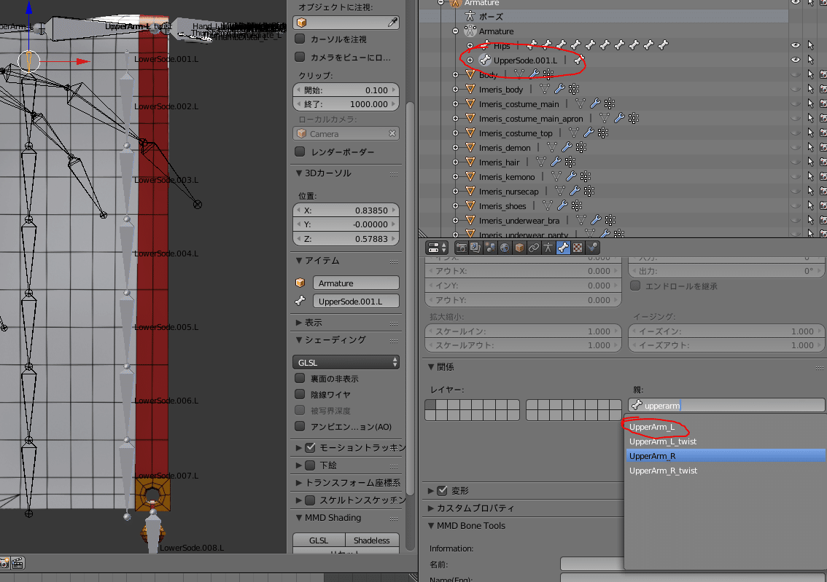Enable the カメラをビューにロ… checkbox
Image resolution: width=827 pixels, height=582 pixels.
coord(300,57)
